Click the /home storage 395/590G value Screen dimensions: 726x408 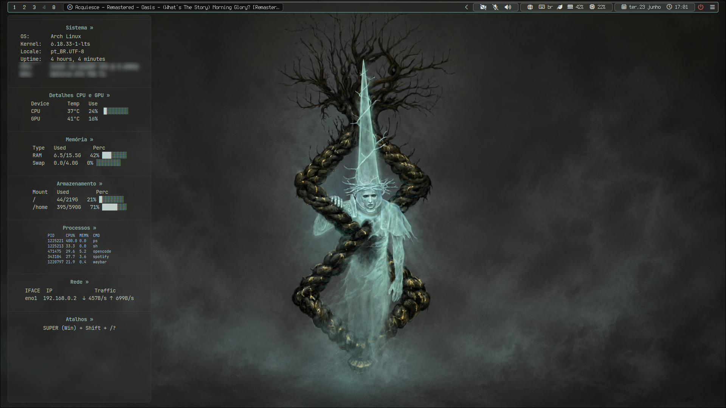coord(69,207)
